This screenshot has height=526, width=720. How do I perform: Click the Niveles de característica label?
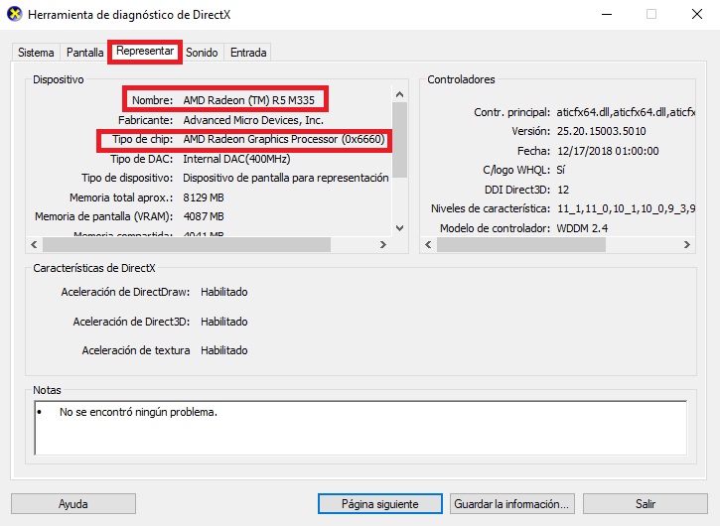pyautogui.click(x=491, y=208)
